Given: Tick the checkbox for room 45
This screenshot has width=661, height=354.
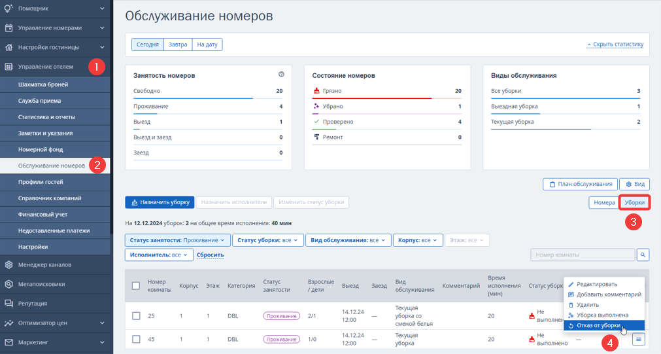Looking at the screenshot, I should pyautogui.click(x=136, y=339).
